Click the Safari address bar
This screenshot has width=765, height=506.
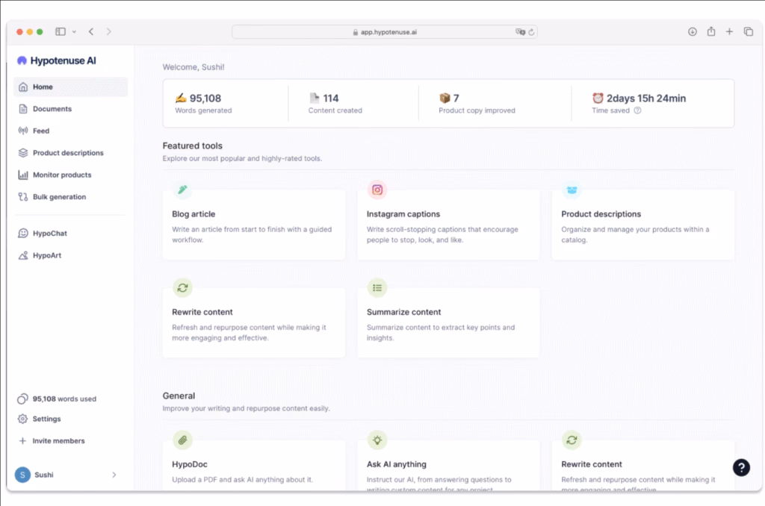[x=384, y=32]
